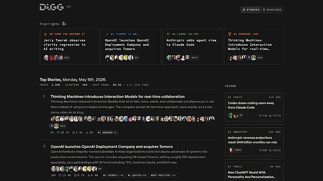The image size is (323, 181).
Task: Click the icon next to Highlights heading
Action: tap(64, 24)
